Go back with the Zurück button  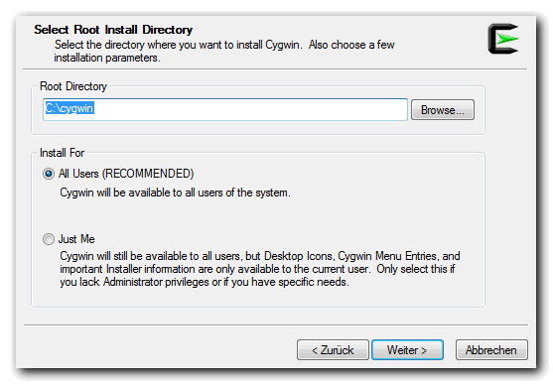pyautogui.click(x=333, y=349)
